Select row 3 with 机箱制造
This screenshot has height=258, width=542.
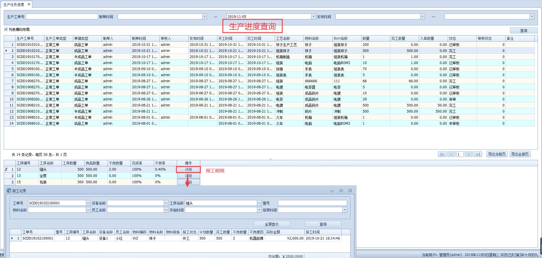[x=269, y=57]
